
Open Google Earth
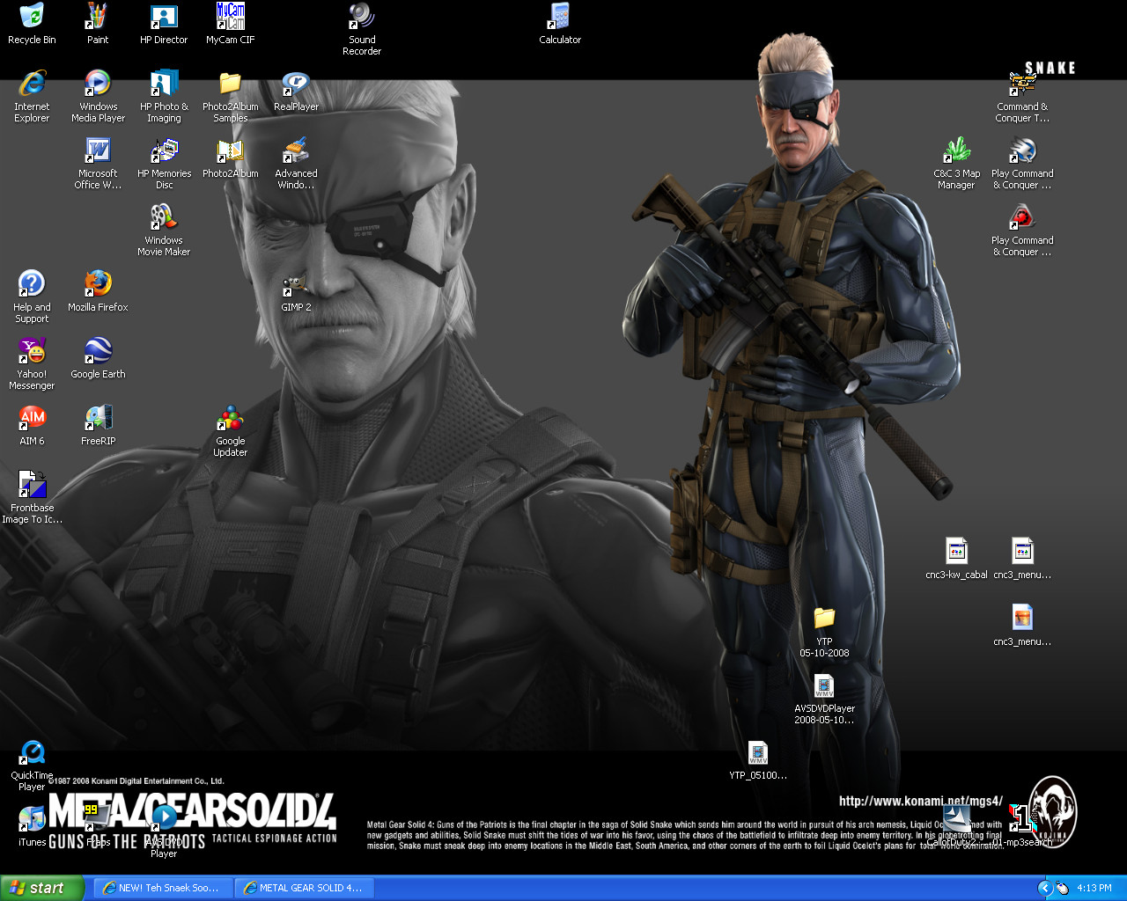[98, 352]
